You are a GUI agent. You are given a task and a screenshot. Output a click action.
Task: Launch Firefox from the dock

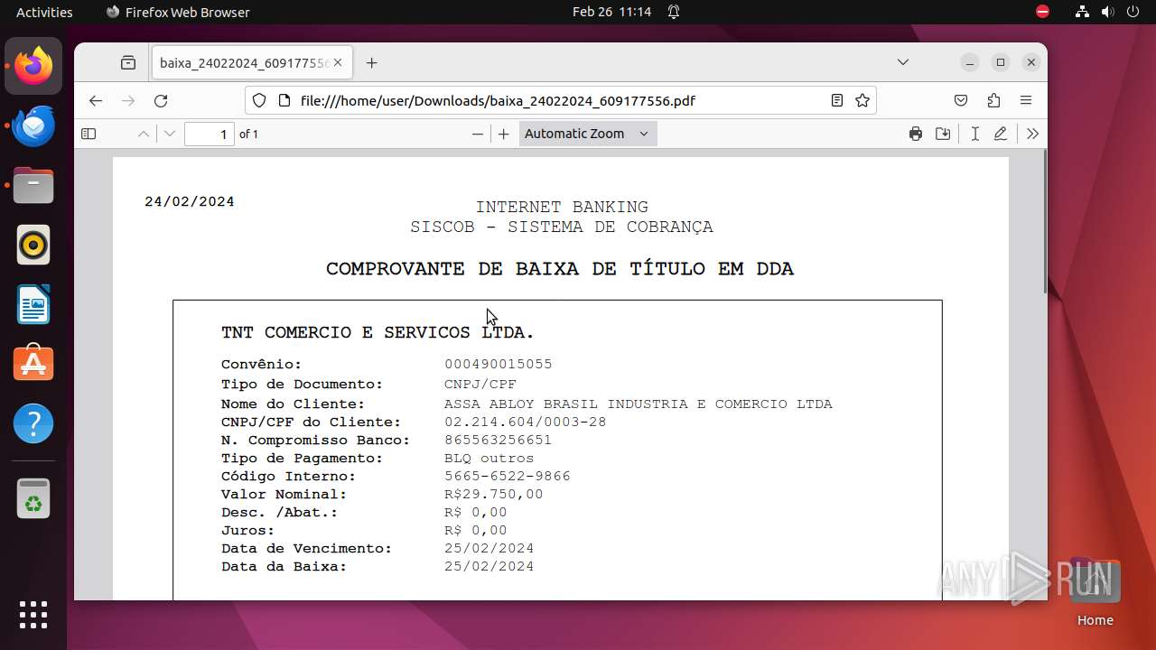(33, 66)
